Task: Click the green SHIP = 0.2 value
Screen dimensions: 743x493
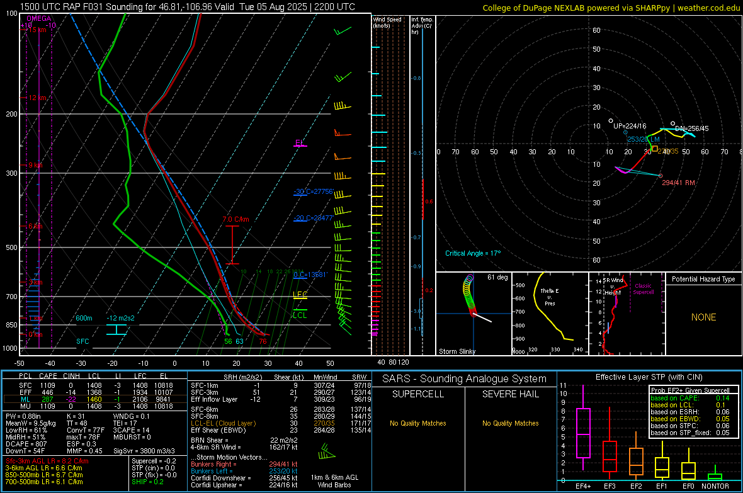Action: (x=147, y=482)
